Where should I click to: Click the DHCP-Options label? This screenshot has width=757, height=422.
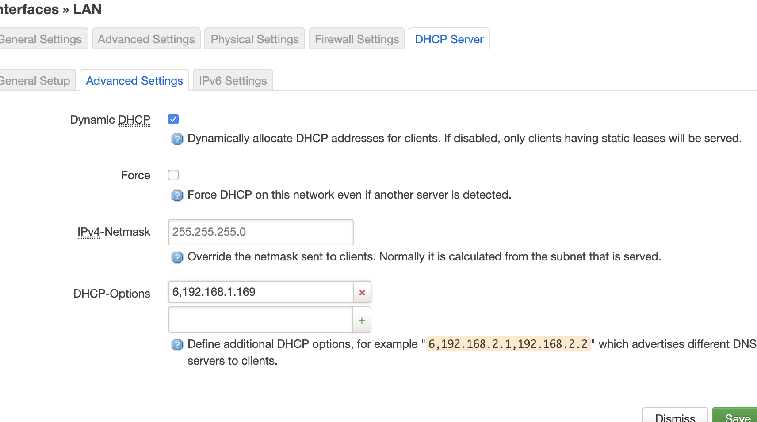(112, 294)
